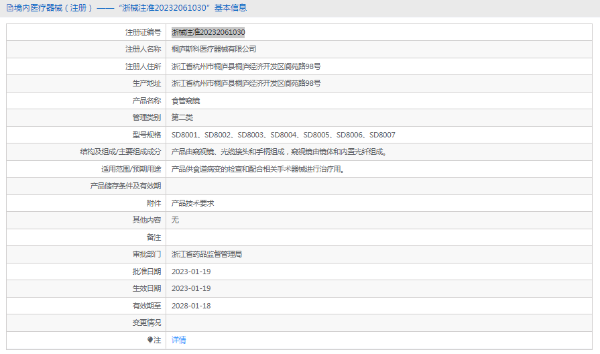The width and height of the screenshot is (600, 354).
Task: Click the model list starting with SD8001
Action: point(283,135)
